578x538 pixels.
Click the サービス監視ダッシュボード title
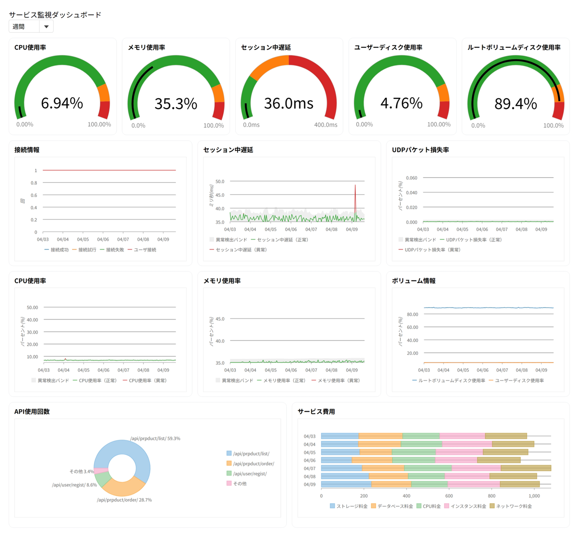(55, 15)
